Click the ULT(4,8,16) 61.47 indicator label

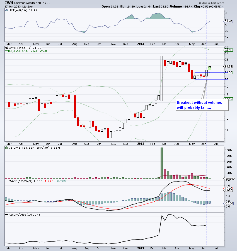(x=23, y=10)
